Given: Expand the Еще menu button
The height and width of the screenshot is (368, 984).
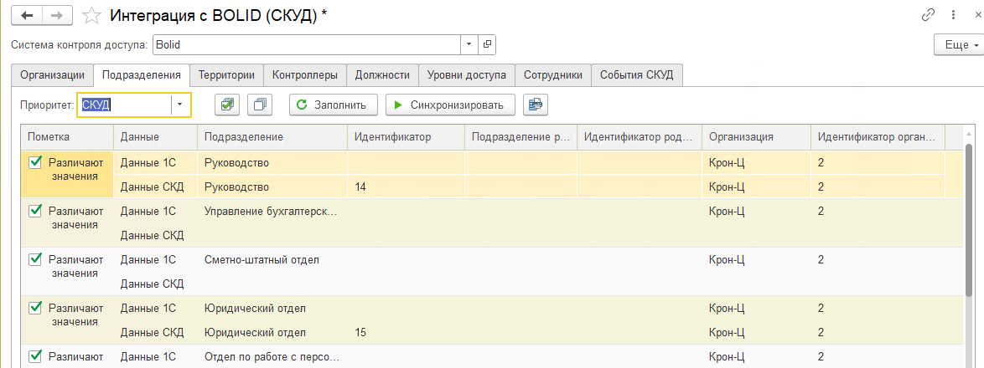Looking at the screenshot, I should [957, 45].
